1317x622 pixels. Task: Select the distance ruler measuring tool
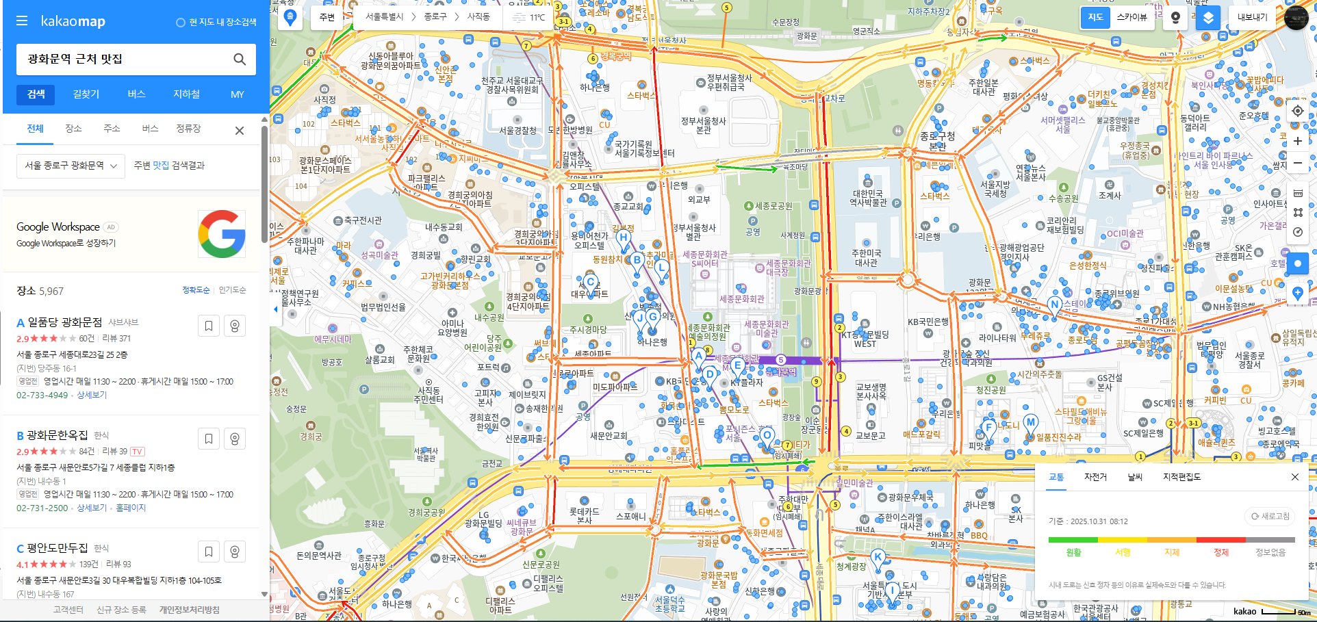click(x=1298, y=194)
